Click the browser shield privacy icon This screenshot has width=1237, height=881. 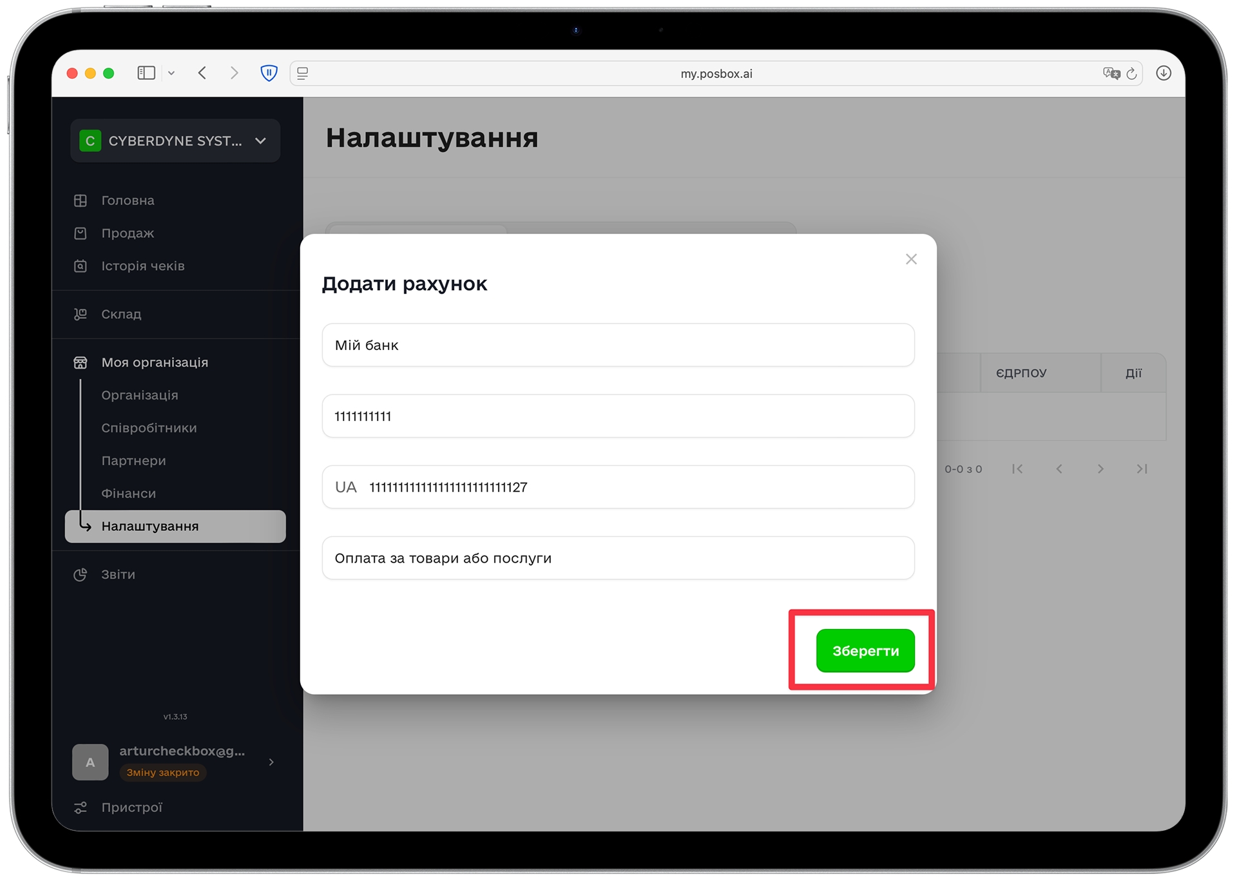pos(269,73)
